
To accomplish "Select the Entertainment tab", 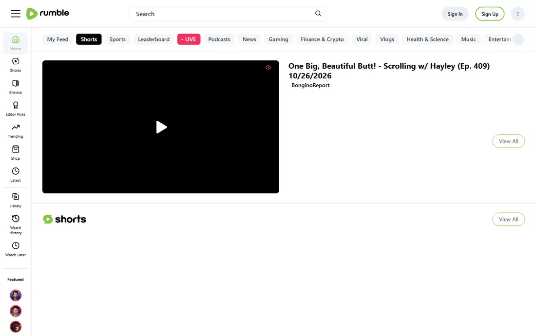I will point(499,39).
